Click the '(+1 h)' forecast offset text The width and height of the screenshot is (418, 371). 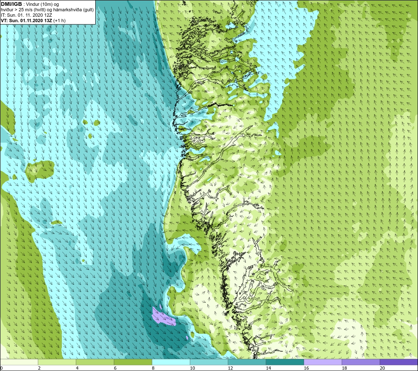click(x=59, y=20)
